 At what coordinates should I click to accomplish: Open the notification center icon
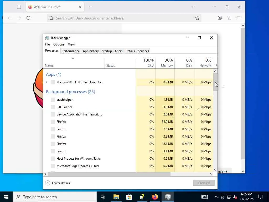point(260,197)
